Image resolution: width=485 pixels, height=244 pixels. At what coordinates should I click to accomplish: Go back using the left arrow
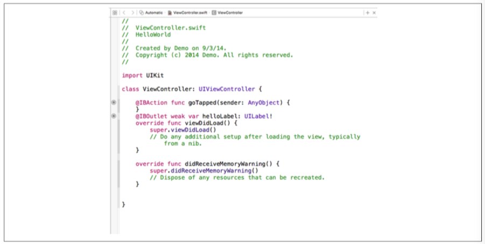click(123, 12)
